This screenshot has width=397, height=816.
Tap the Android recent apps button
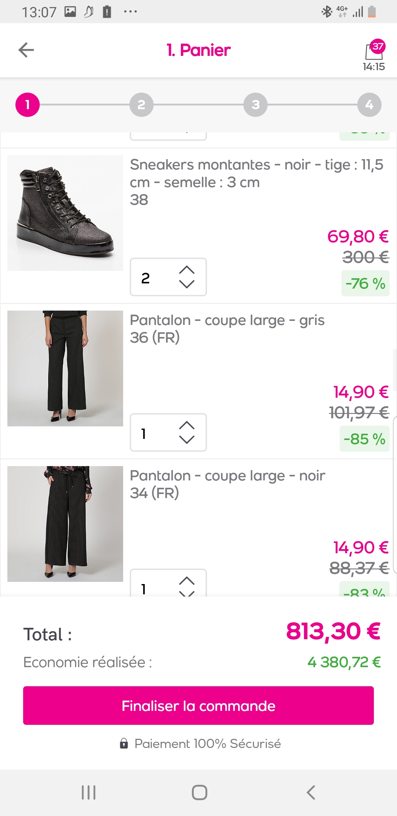[x=89, y=792]
